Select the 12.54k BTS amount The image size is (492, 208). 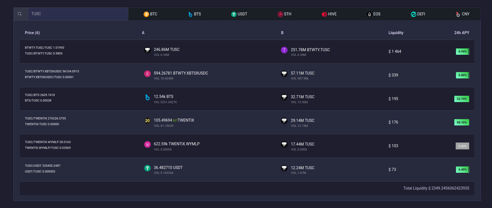[164, 97]
